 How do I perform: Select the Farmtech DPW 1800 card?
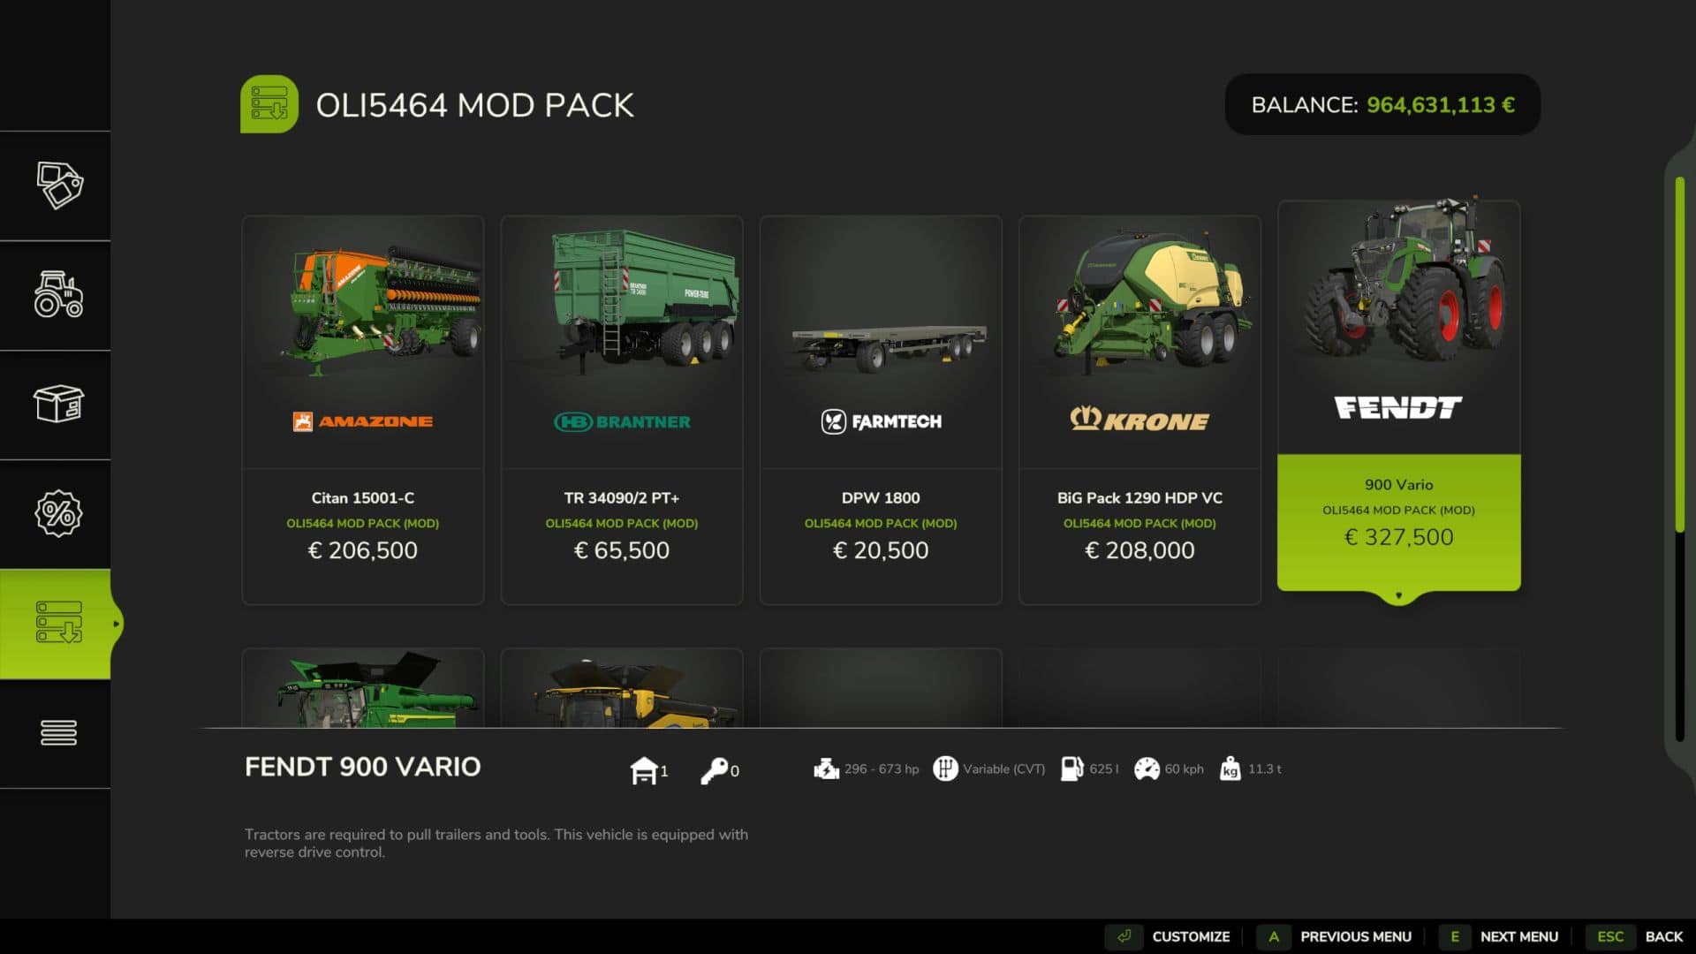[881, 410]
